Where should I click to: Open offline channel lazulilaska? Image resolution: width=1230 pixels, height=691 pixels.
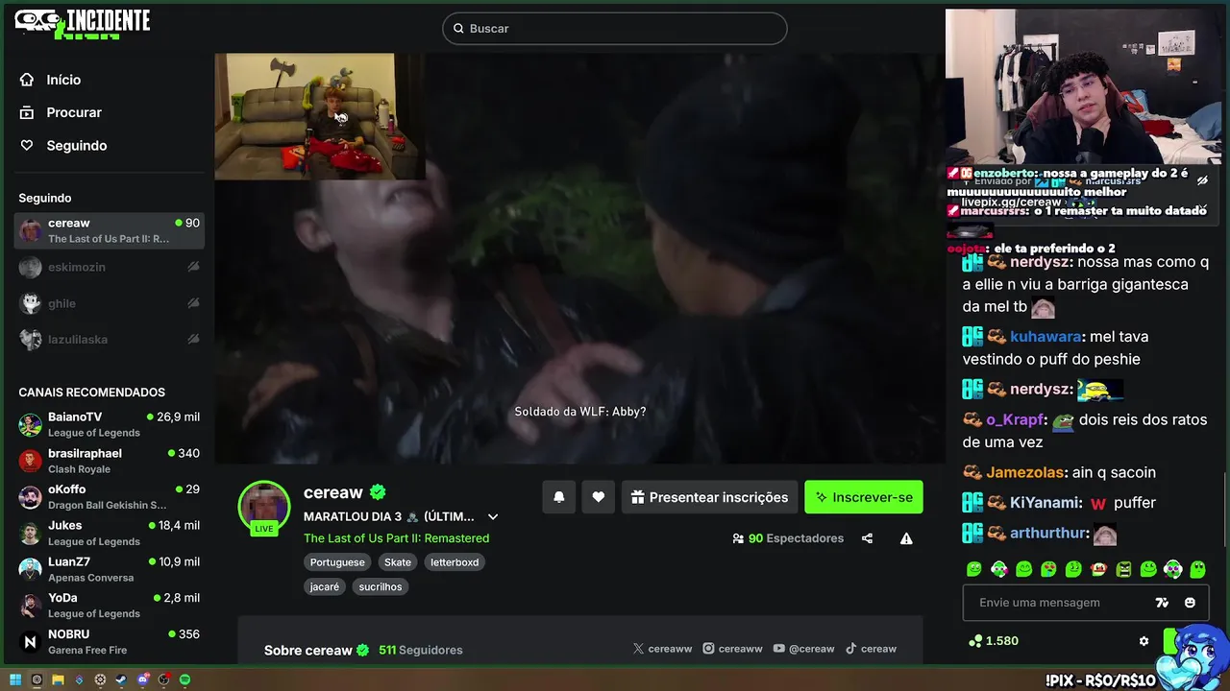[x=109, y=339]
